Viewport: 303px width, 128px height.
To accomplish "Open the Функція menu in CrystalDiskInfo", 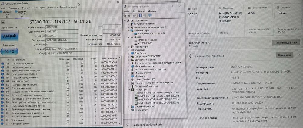I will pos(26,8).
